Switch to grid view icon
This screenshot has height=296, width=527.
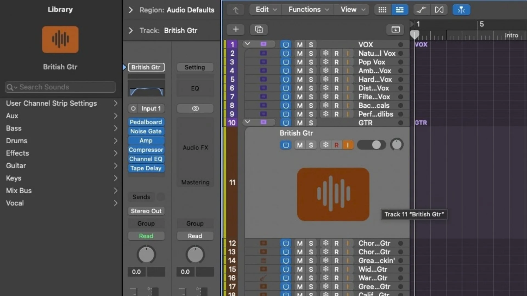(382, 10)
